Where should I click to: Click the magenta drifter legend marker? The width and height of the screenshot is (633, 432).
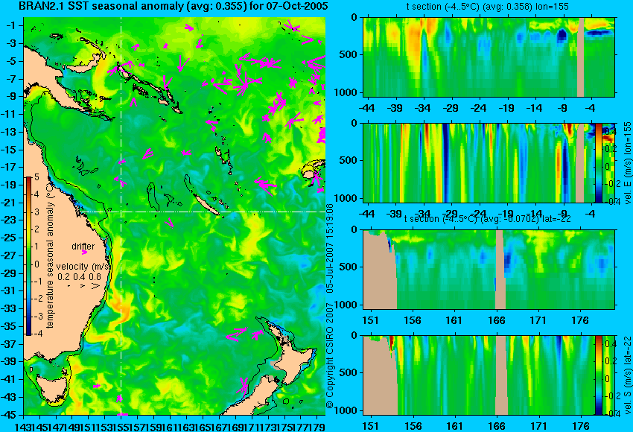pos(84,252)
